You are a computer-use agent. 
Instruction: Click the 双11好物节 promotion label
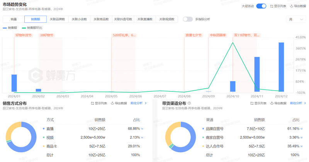[246, 35]
